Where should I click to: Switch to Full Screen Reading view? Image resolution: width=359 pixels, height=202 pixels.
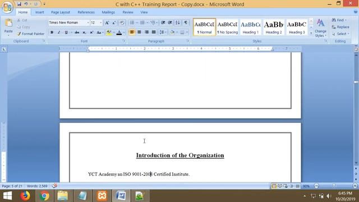click(280, 186)
